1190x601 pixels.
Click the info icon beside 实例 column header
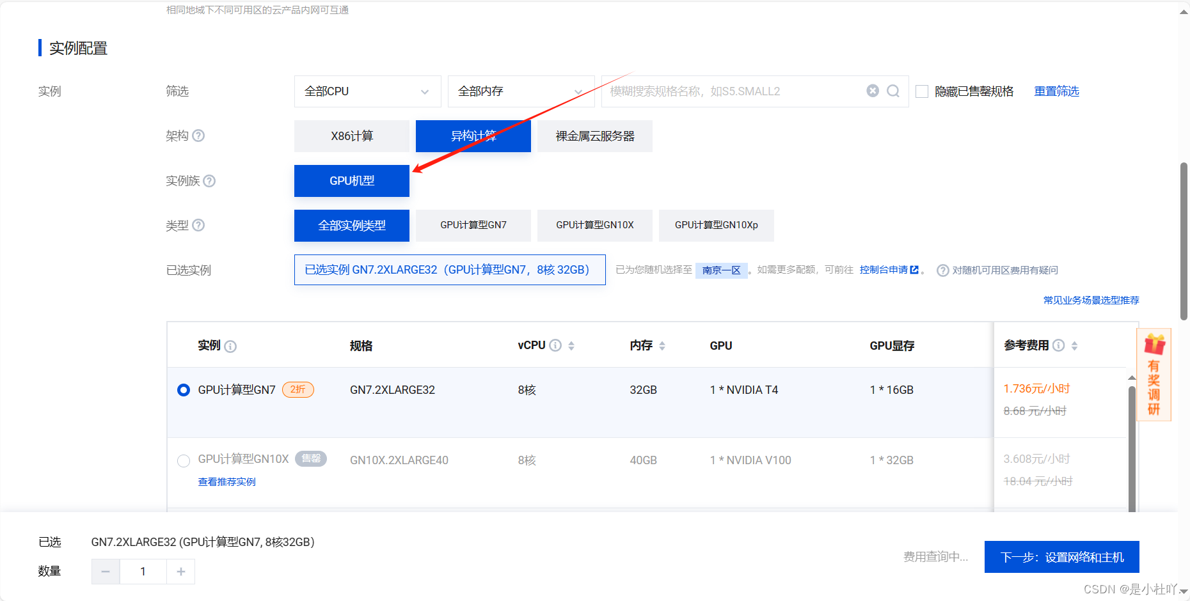(230, 346)
